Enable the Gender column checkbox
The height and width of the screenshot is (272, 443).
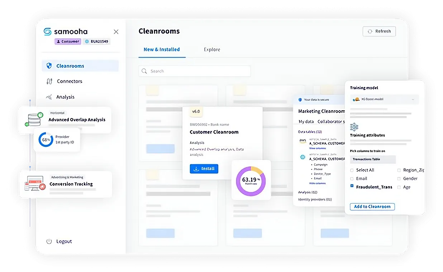click(x=399, y=179)
